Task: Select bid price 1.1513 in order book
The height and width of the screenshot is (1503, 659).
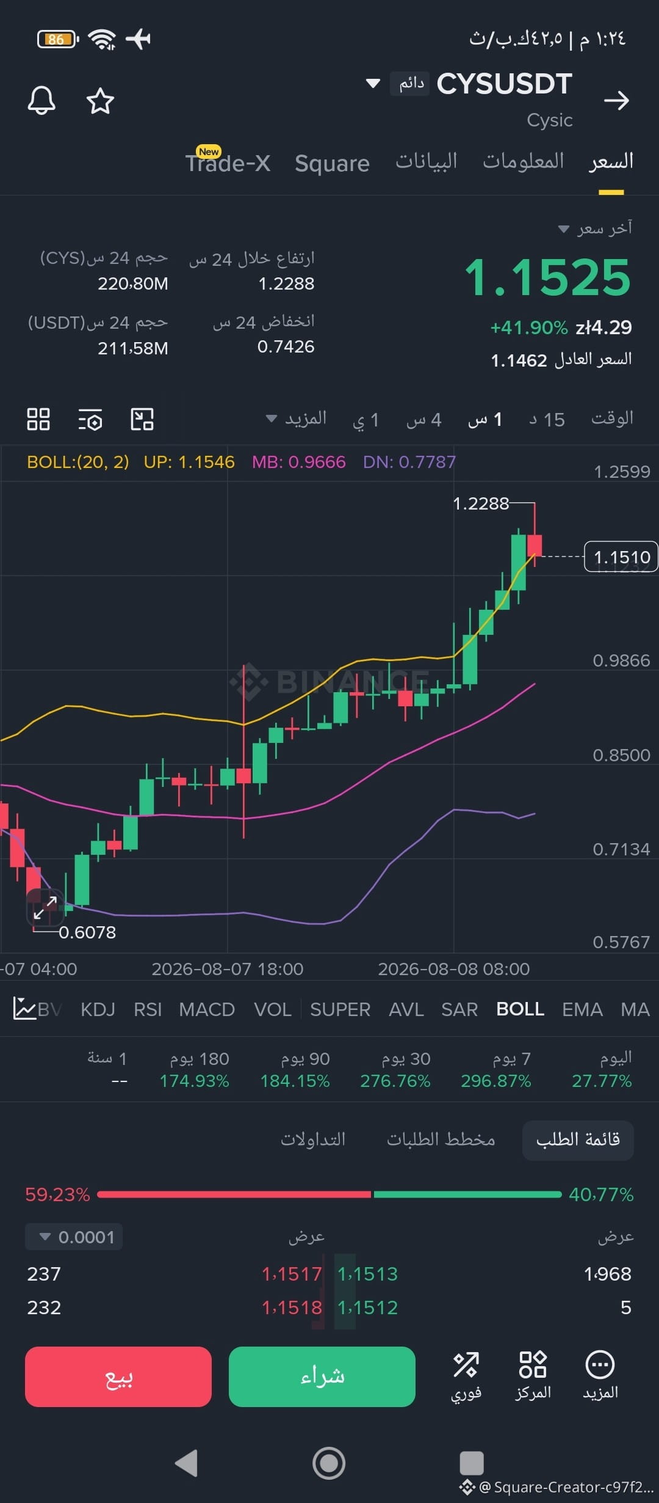Action: [367, 1274]
